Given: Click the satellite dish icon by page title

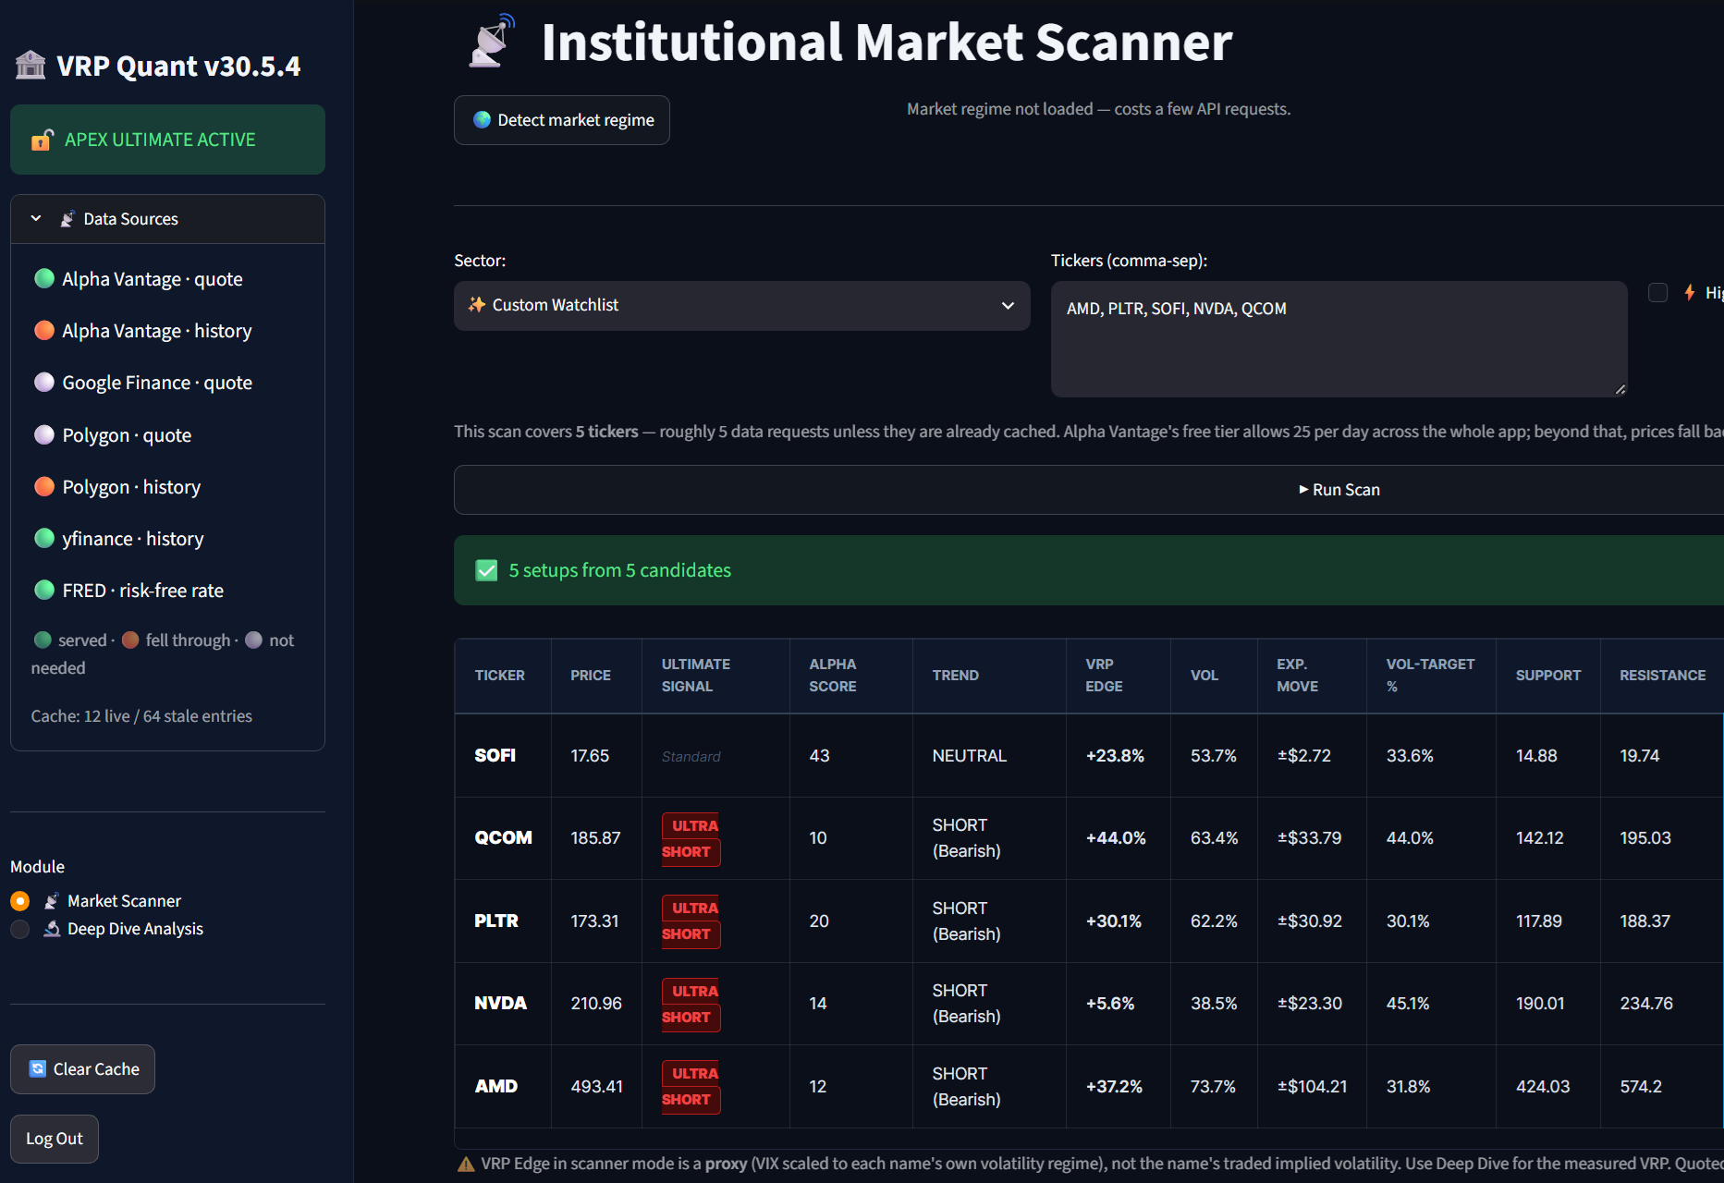Looking at the screenshot, I should coord(492,41).
